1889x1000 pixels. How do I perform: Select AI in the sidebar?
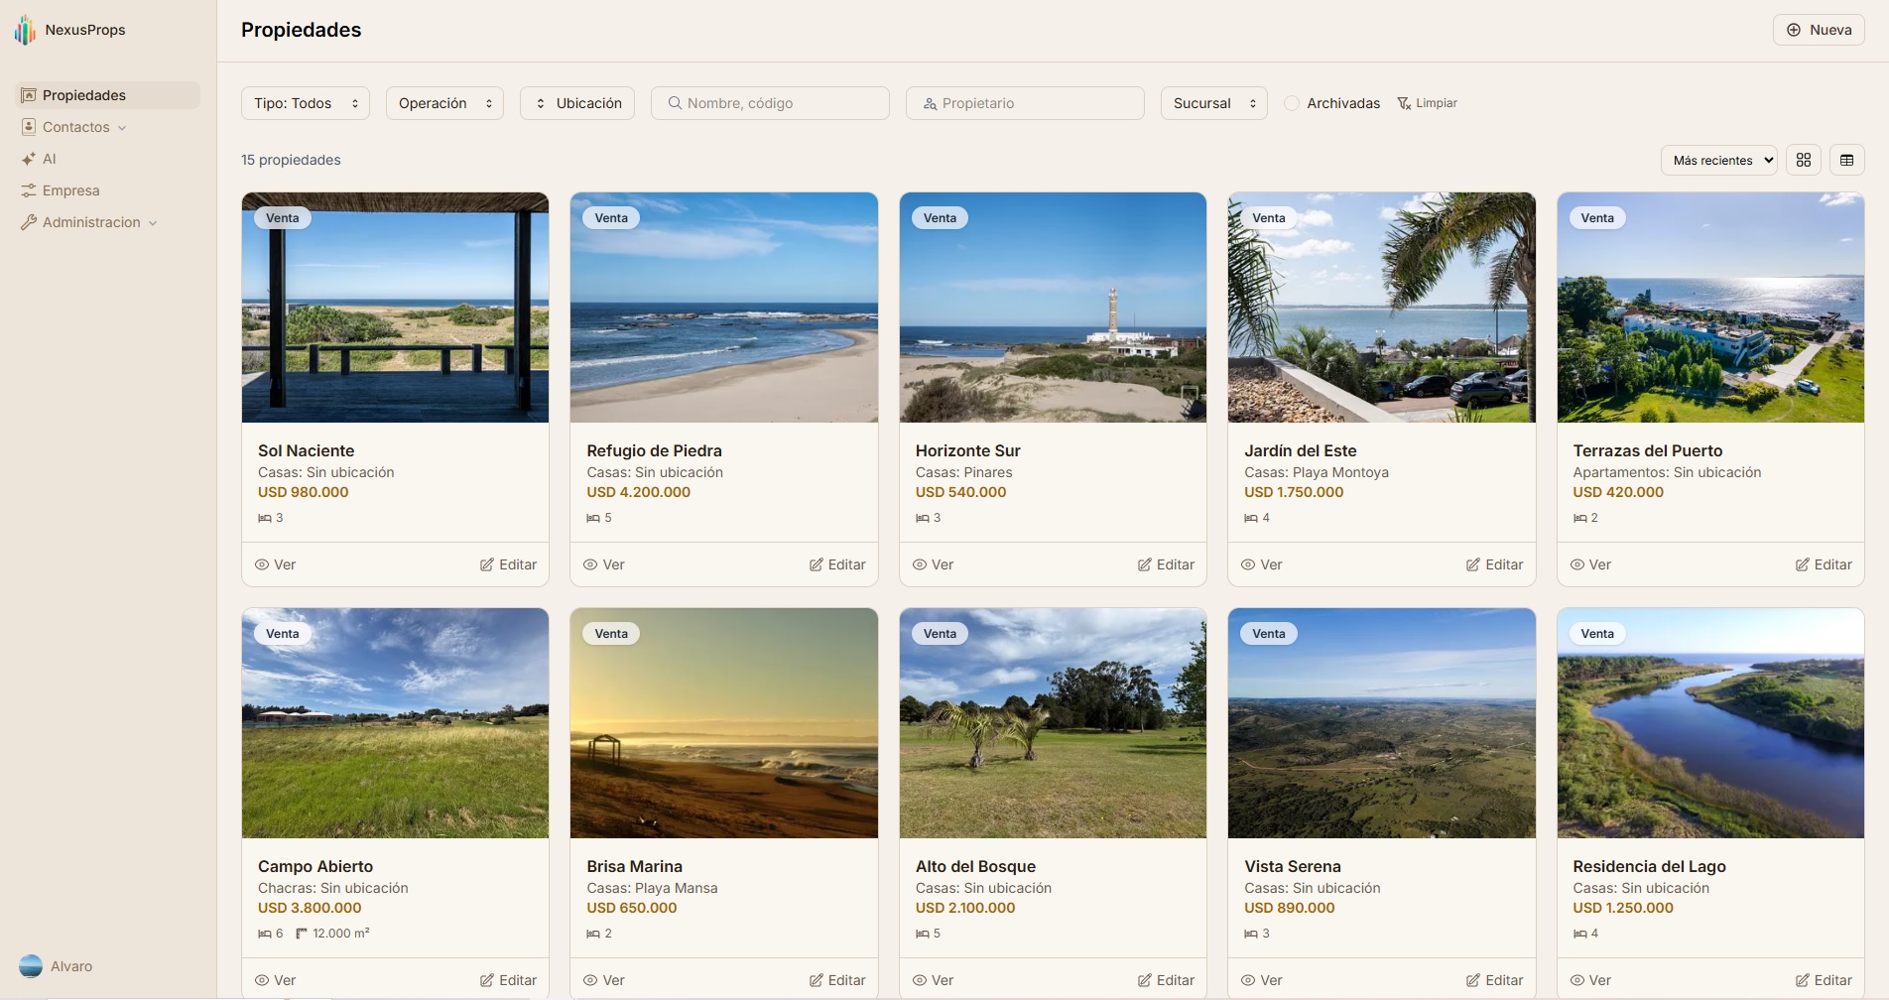coord(49,158)
